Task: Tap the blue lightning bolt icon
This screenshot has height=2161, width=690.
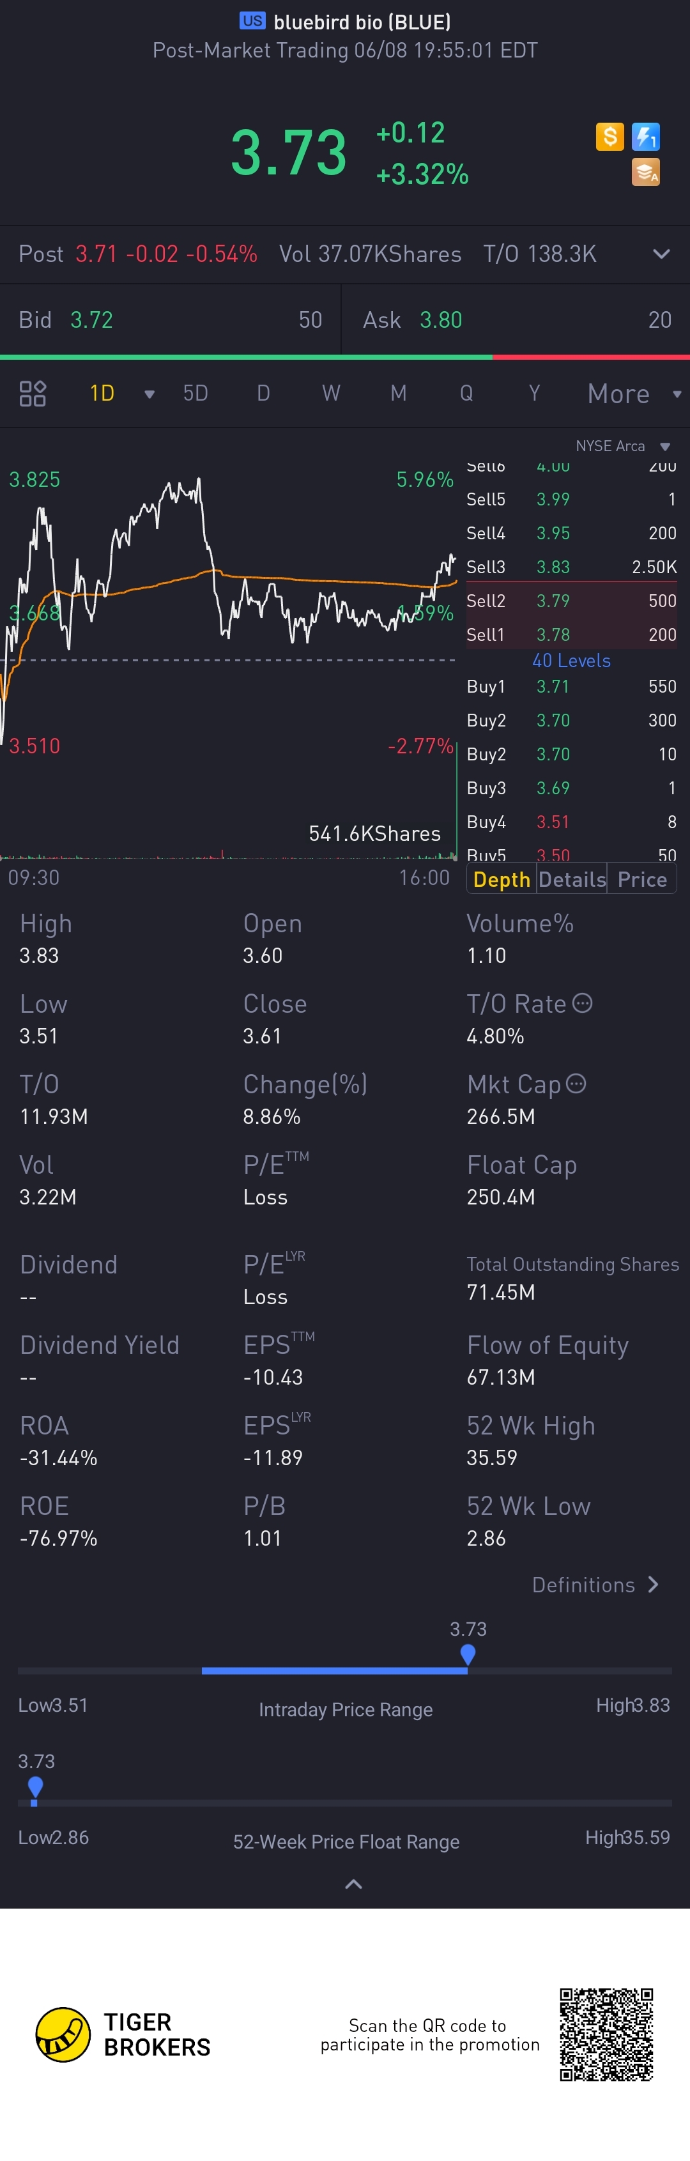Action: coord(645,136)
